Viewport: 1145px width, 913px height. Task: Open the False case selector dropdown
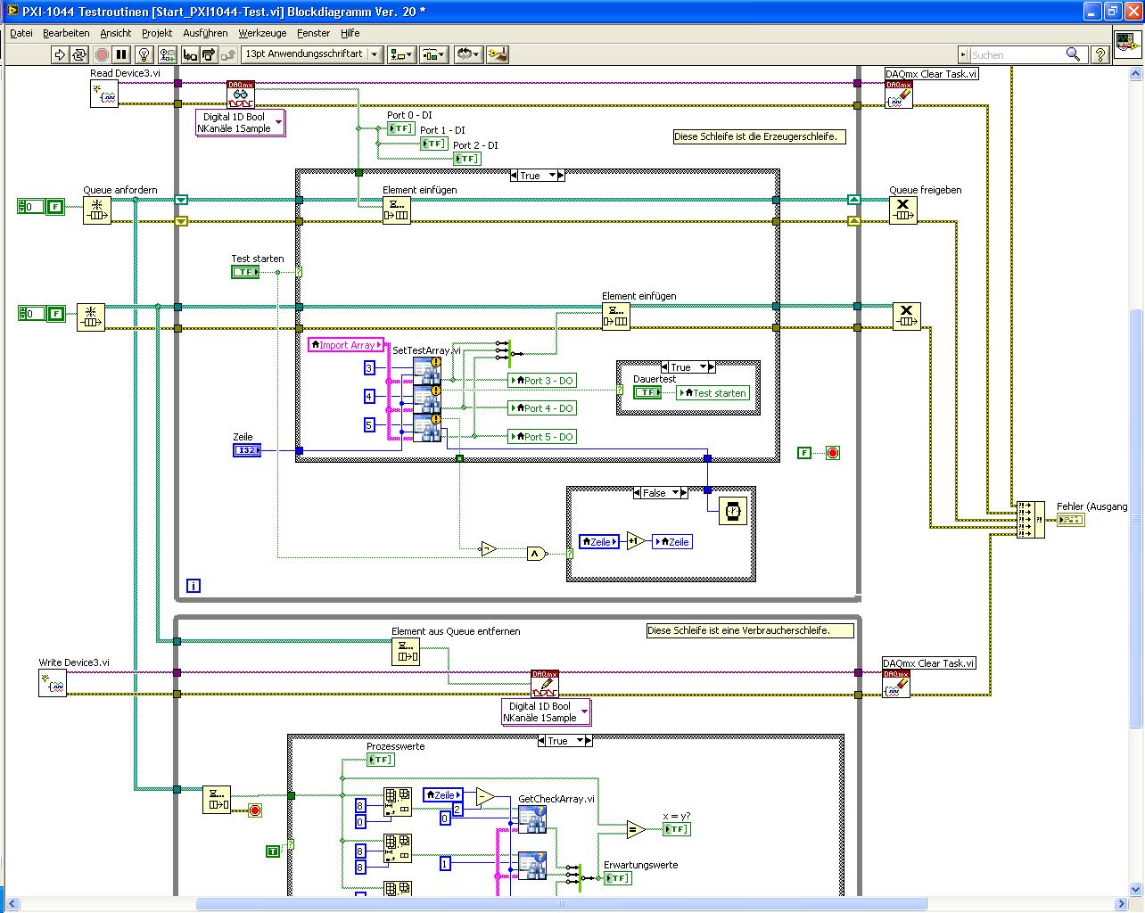pyautogui.click(x=661, y=493)
